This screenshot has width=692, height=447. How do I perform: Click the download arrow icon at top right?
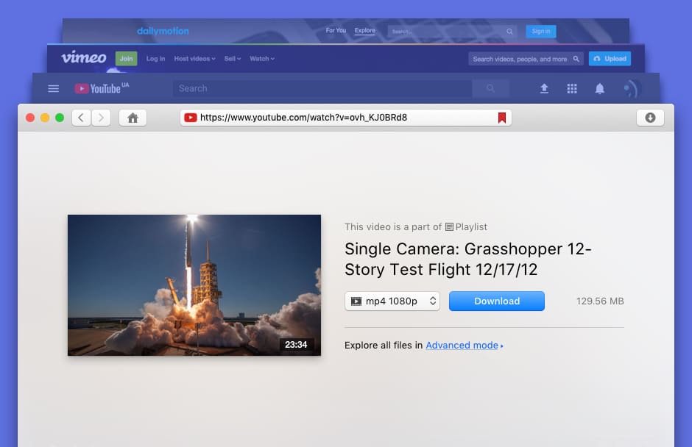click(649, 117)
